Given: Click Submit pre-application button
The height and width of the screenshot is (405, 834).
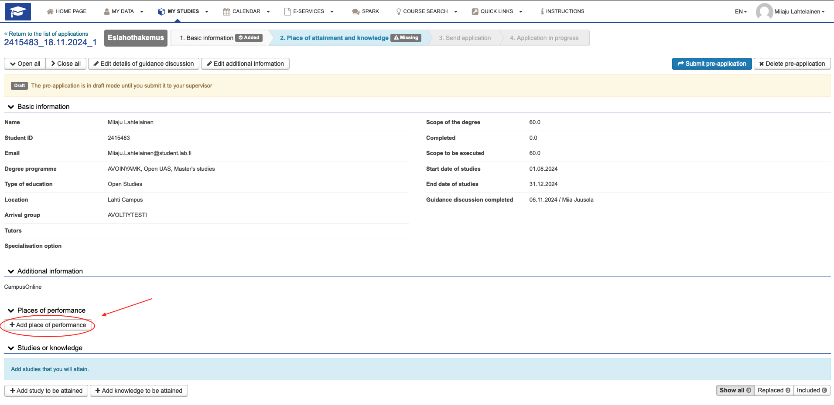Looking at the screenshot, I should point(711,64).
